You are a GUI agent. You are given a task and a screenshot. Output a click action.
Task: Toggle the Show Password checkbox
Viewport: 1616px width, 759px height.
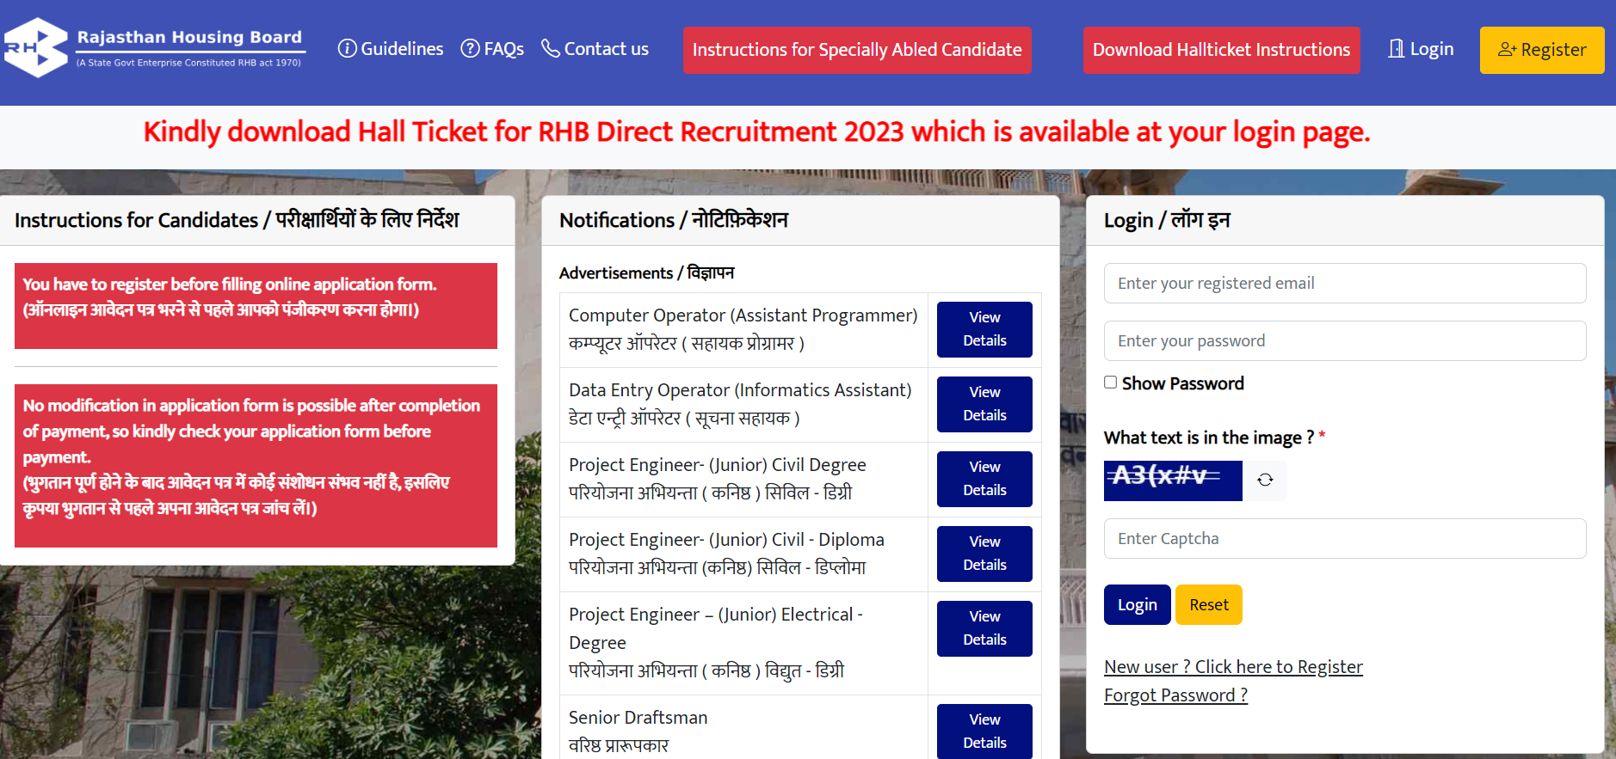click(x=1111, y=383)
